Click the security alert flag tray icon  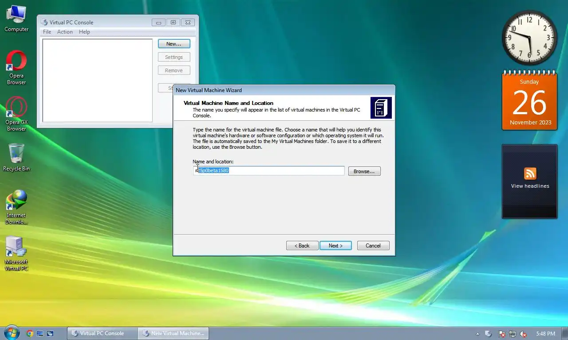[x=502, y=334]
